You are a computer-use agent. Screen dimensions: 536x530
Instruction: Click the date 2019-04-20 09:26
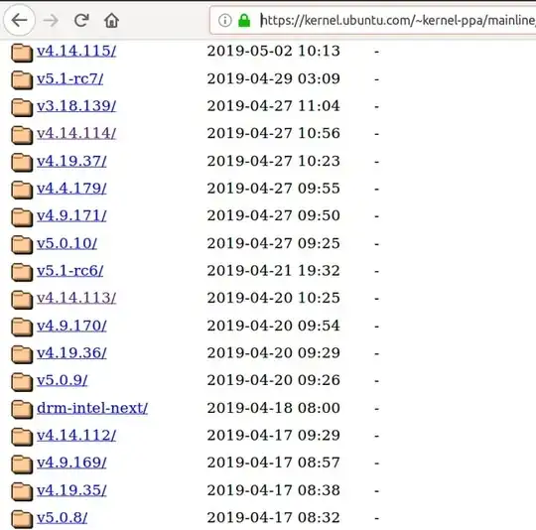coord(274,380)
